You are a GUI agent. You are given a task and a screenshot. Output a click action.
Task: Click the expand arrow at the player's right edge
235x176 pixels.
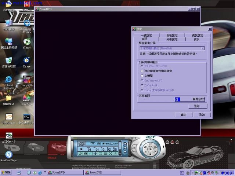tap(163, 147)
